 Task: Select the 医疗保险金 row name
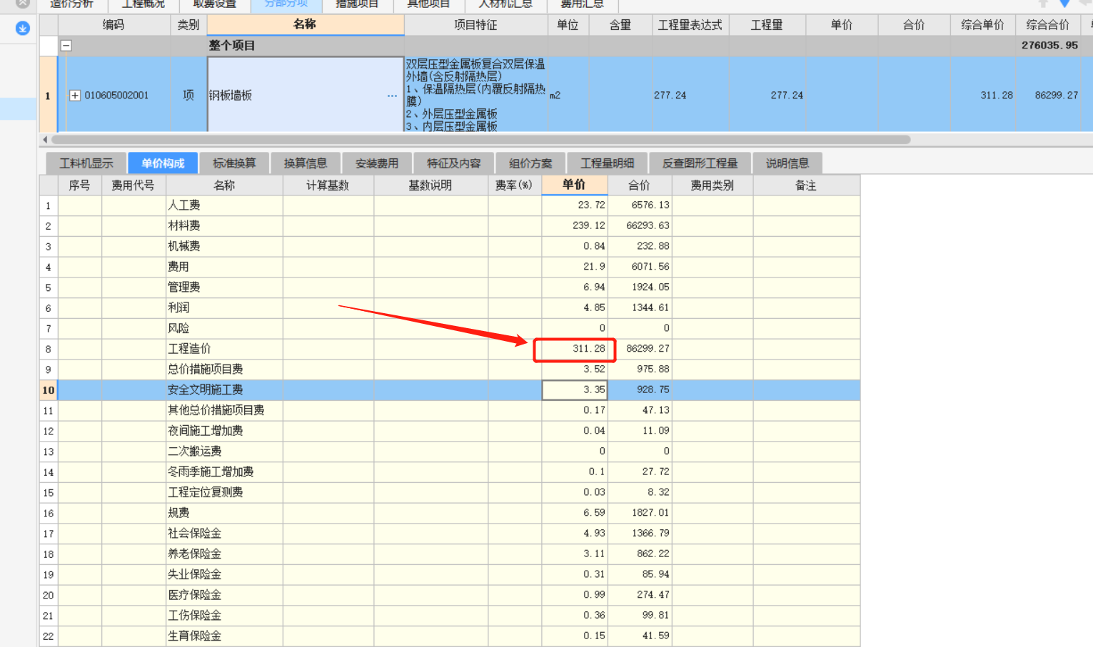click(x=195, y=596)
